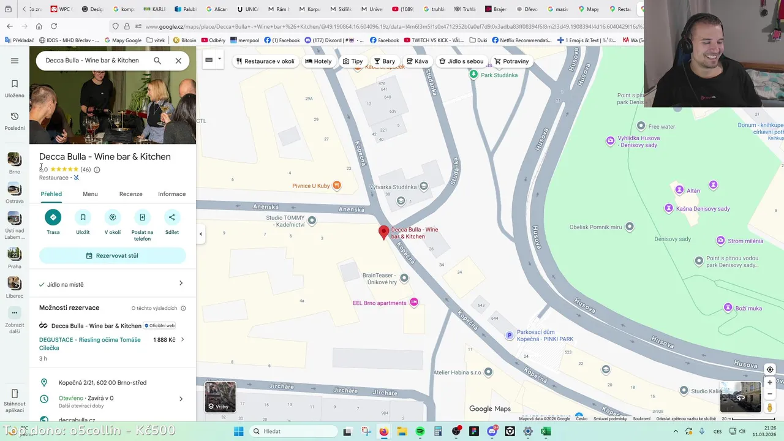Screen dimensions: 784x441
Task: Click Parkovací dům Kopečná parking marker
Action: point(509,335)
